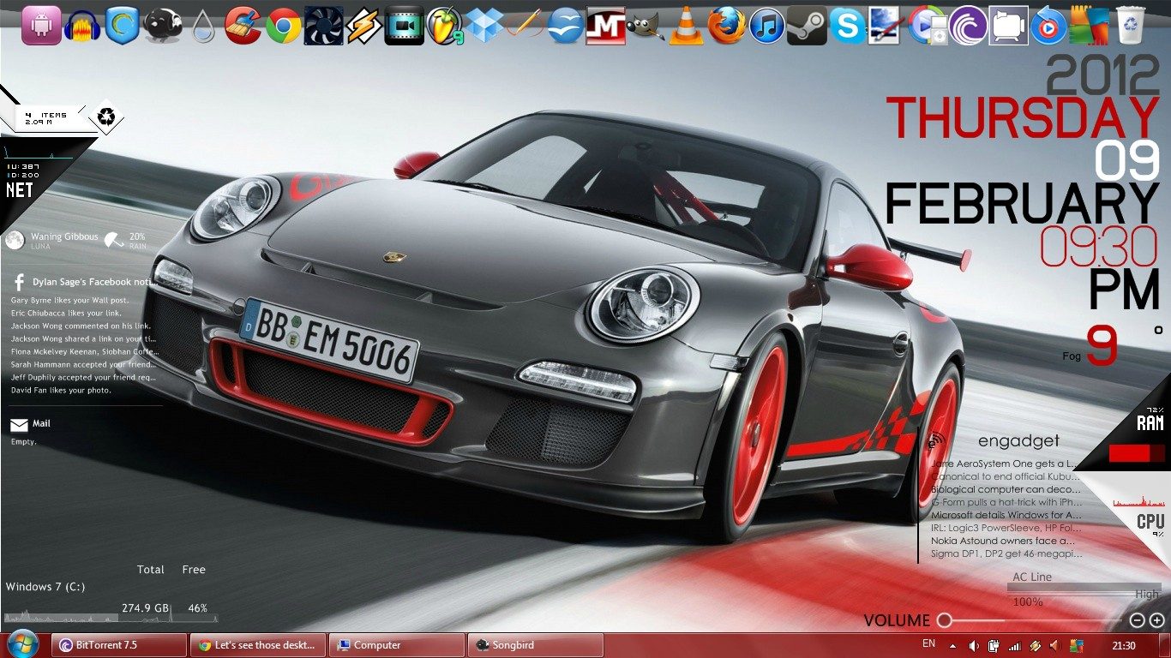Open the Recycle Bin in the dock
Screen dimensions: 1171x658
[x=1131, y=26]
